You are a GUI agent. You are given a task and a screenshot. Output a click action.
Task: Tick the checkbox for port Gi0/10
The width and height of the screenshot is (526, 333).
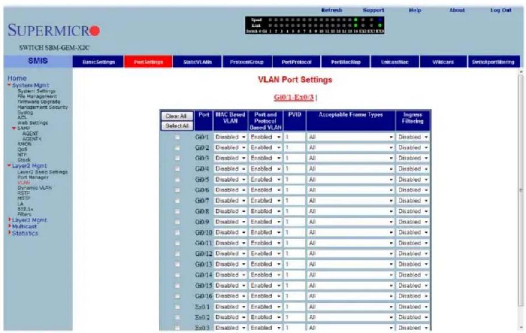(x=176, y=232)
